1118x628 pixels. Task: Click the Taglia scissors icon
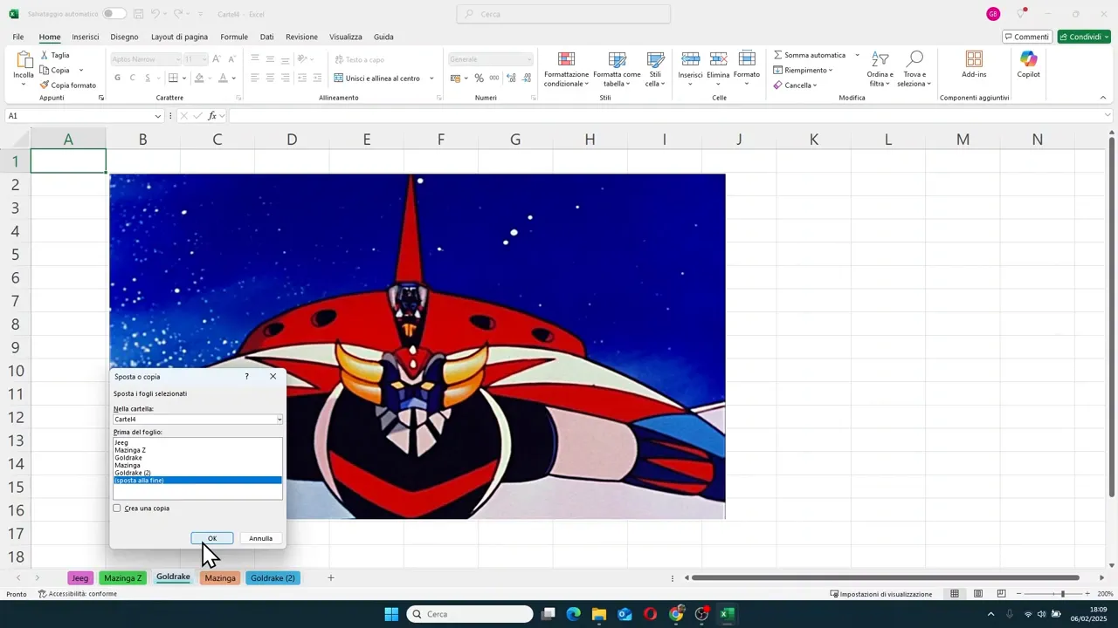click(45, 55)
